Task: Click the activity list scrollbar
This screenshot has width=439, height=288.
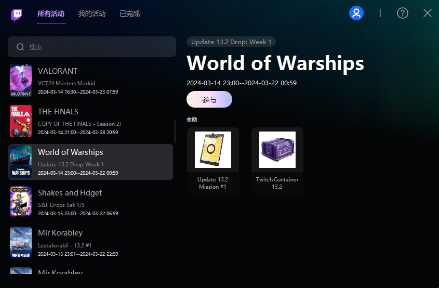Action: point(175,131)
